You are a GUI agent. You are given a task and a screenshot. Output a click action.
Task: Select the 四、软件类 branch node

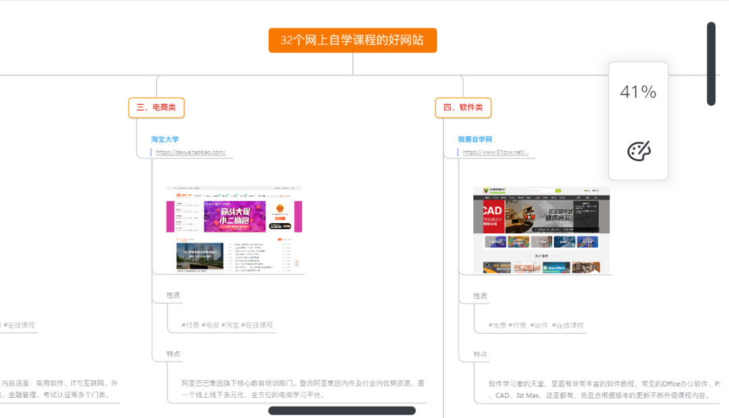[x=463, y=107]
